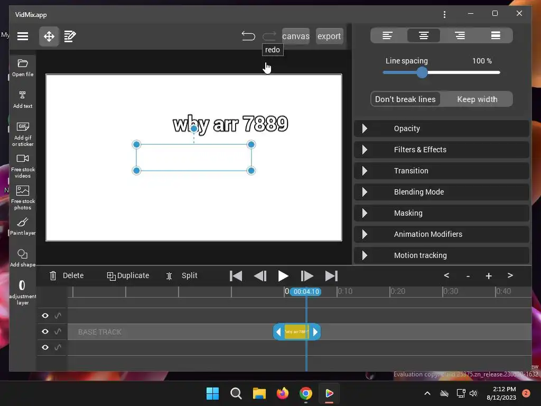Toggle the top track curve icon
Image resolution: width=541 pixels, height=406 pixels.
coord(58,316)
